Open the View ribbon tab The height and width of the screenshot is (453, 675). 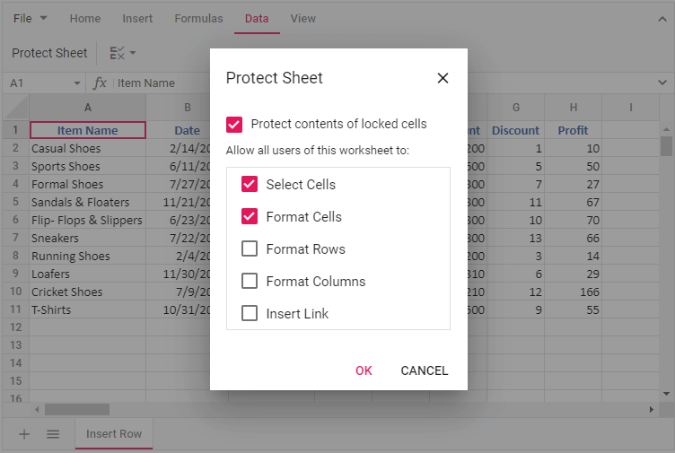[302, 18]
